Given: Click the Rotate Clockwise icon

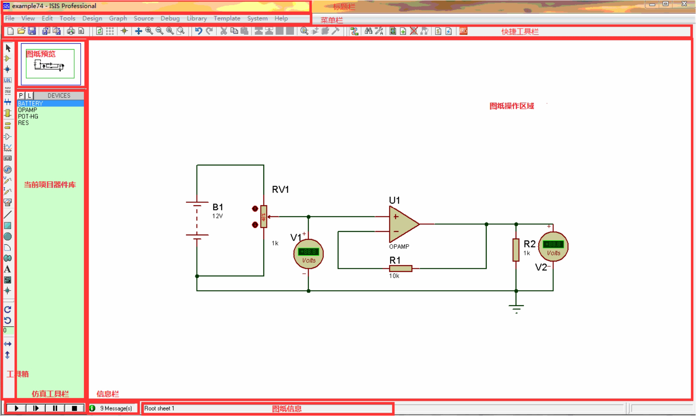Looking at the screenshot, I should [8, 310].
